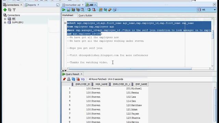Click scroll right arrow in editor
This screenshot has width=219, height=123.
(x=210, y=68)
